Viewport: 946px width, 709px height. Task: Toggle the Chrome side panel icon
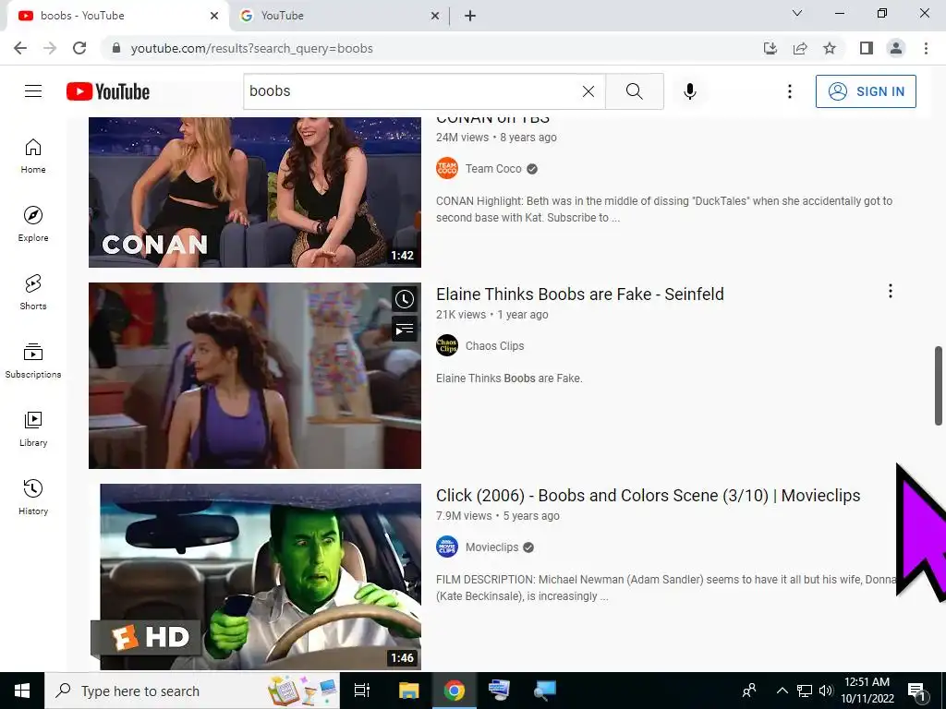click(867, 48)
